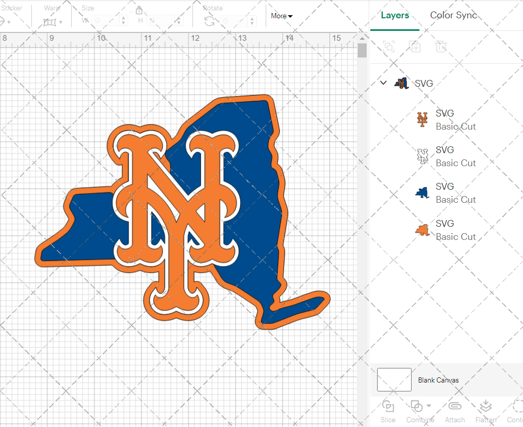Click the width stepper arrows
The image size is (523, 427).
click(x=123, y=21)
